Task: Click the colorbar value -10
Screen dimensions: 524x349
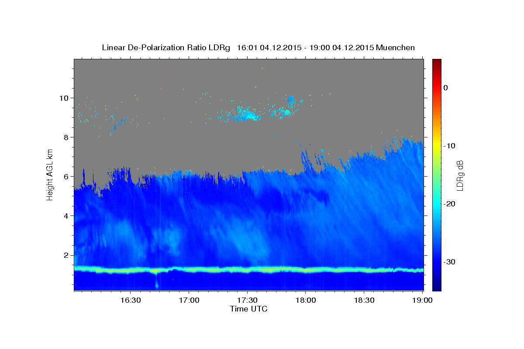Action: (x=450, y=146)
